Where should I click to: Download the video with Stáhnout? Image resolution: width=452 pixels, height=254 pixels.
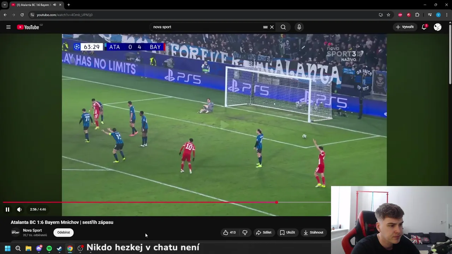click(314, 232)
